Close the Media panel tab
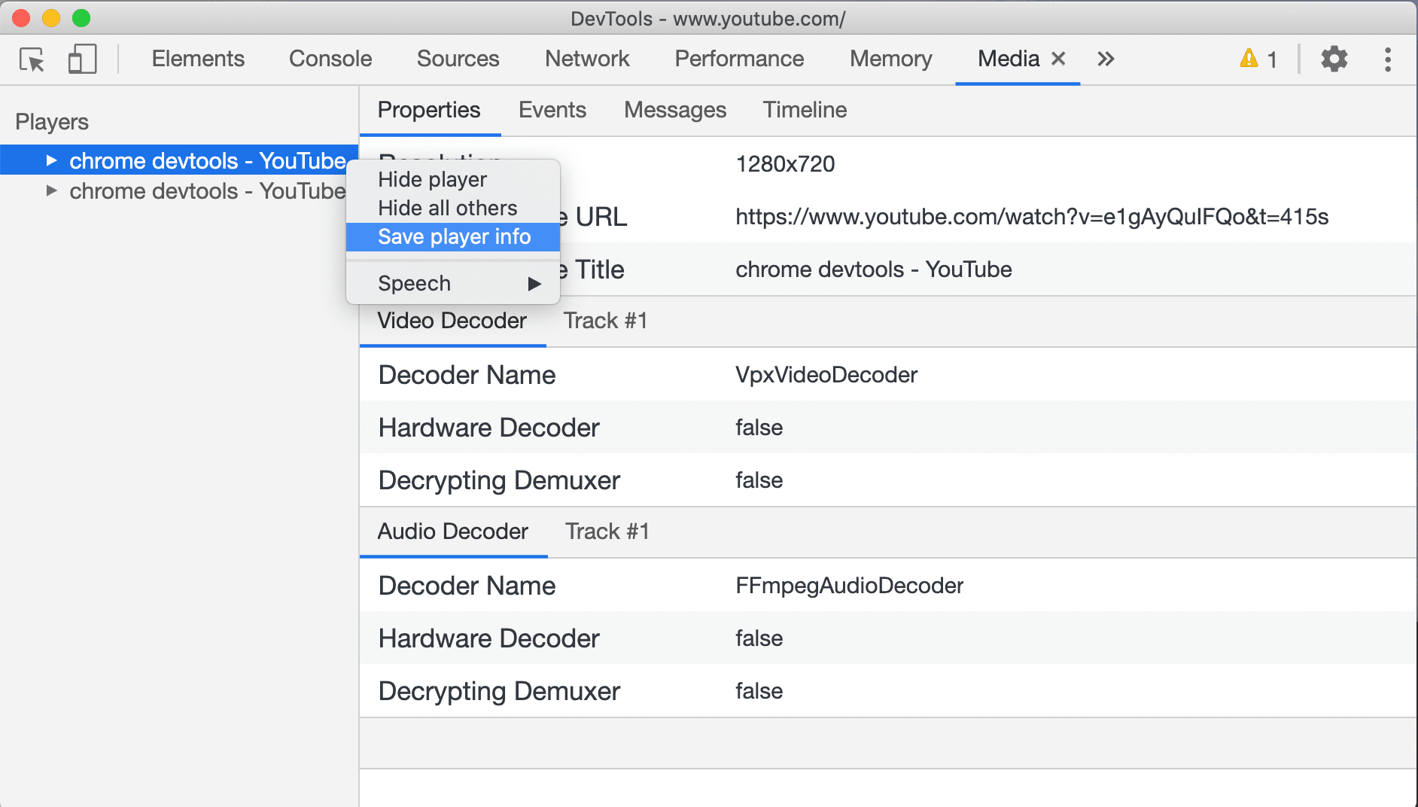The image size is (1418, 807). pos(1059,59)
